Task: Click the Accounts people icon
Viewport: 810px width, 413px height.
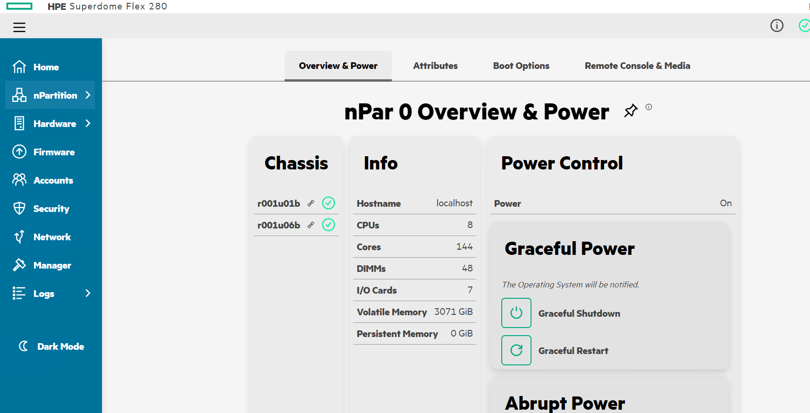Action: (19, 180)
